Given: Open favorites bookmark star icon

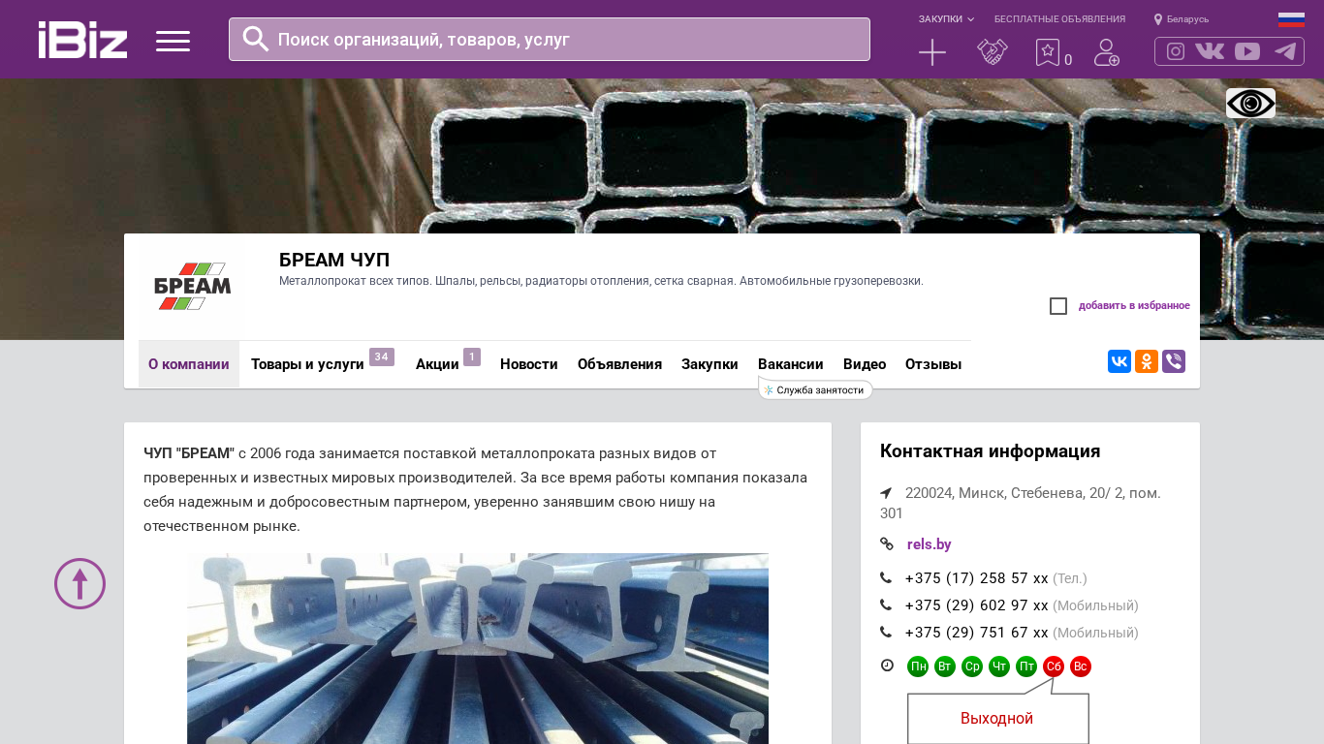Looking at the screenshot, I should 1048,52.
